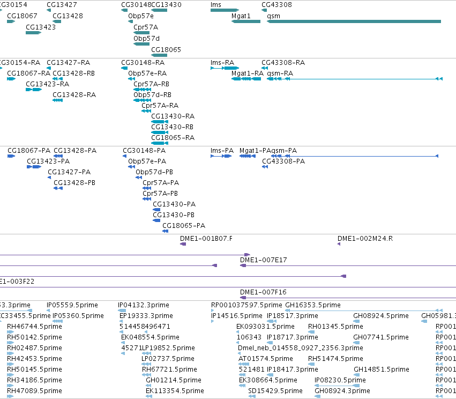Click the Cpr57A-RB transcript label
Image resolution: width=456 pixels, height=399 pixels.
click(x=151, y=84)
